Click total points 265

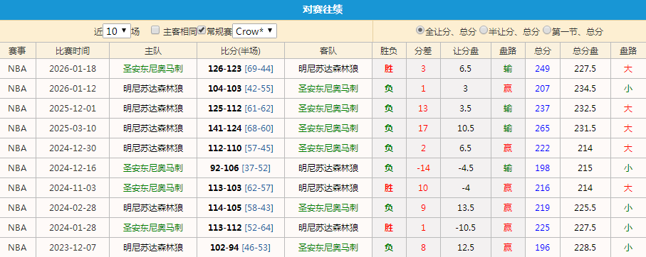pyautogui.click(x=543, y=128)
